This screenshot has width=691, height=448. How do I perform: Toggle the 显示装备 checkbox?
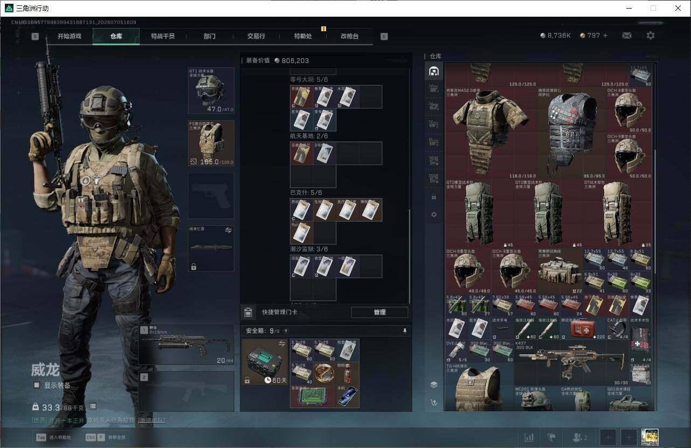[37, 385]
